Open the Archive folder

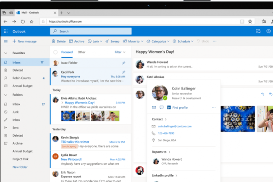point(25,143)
